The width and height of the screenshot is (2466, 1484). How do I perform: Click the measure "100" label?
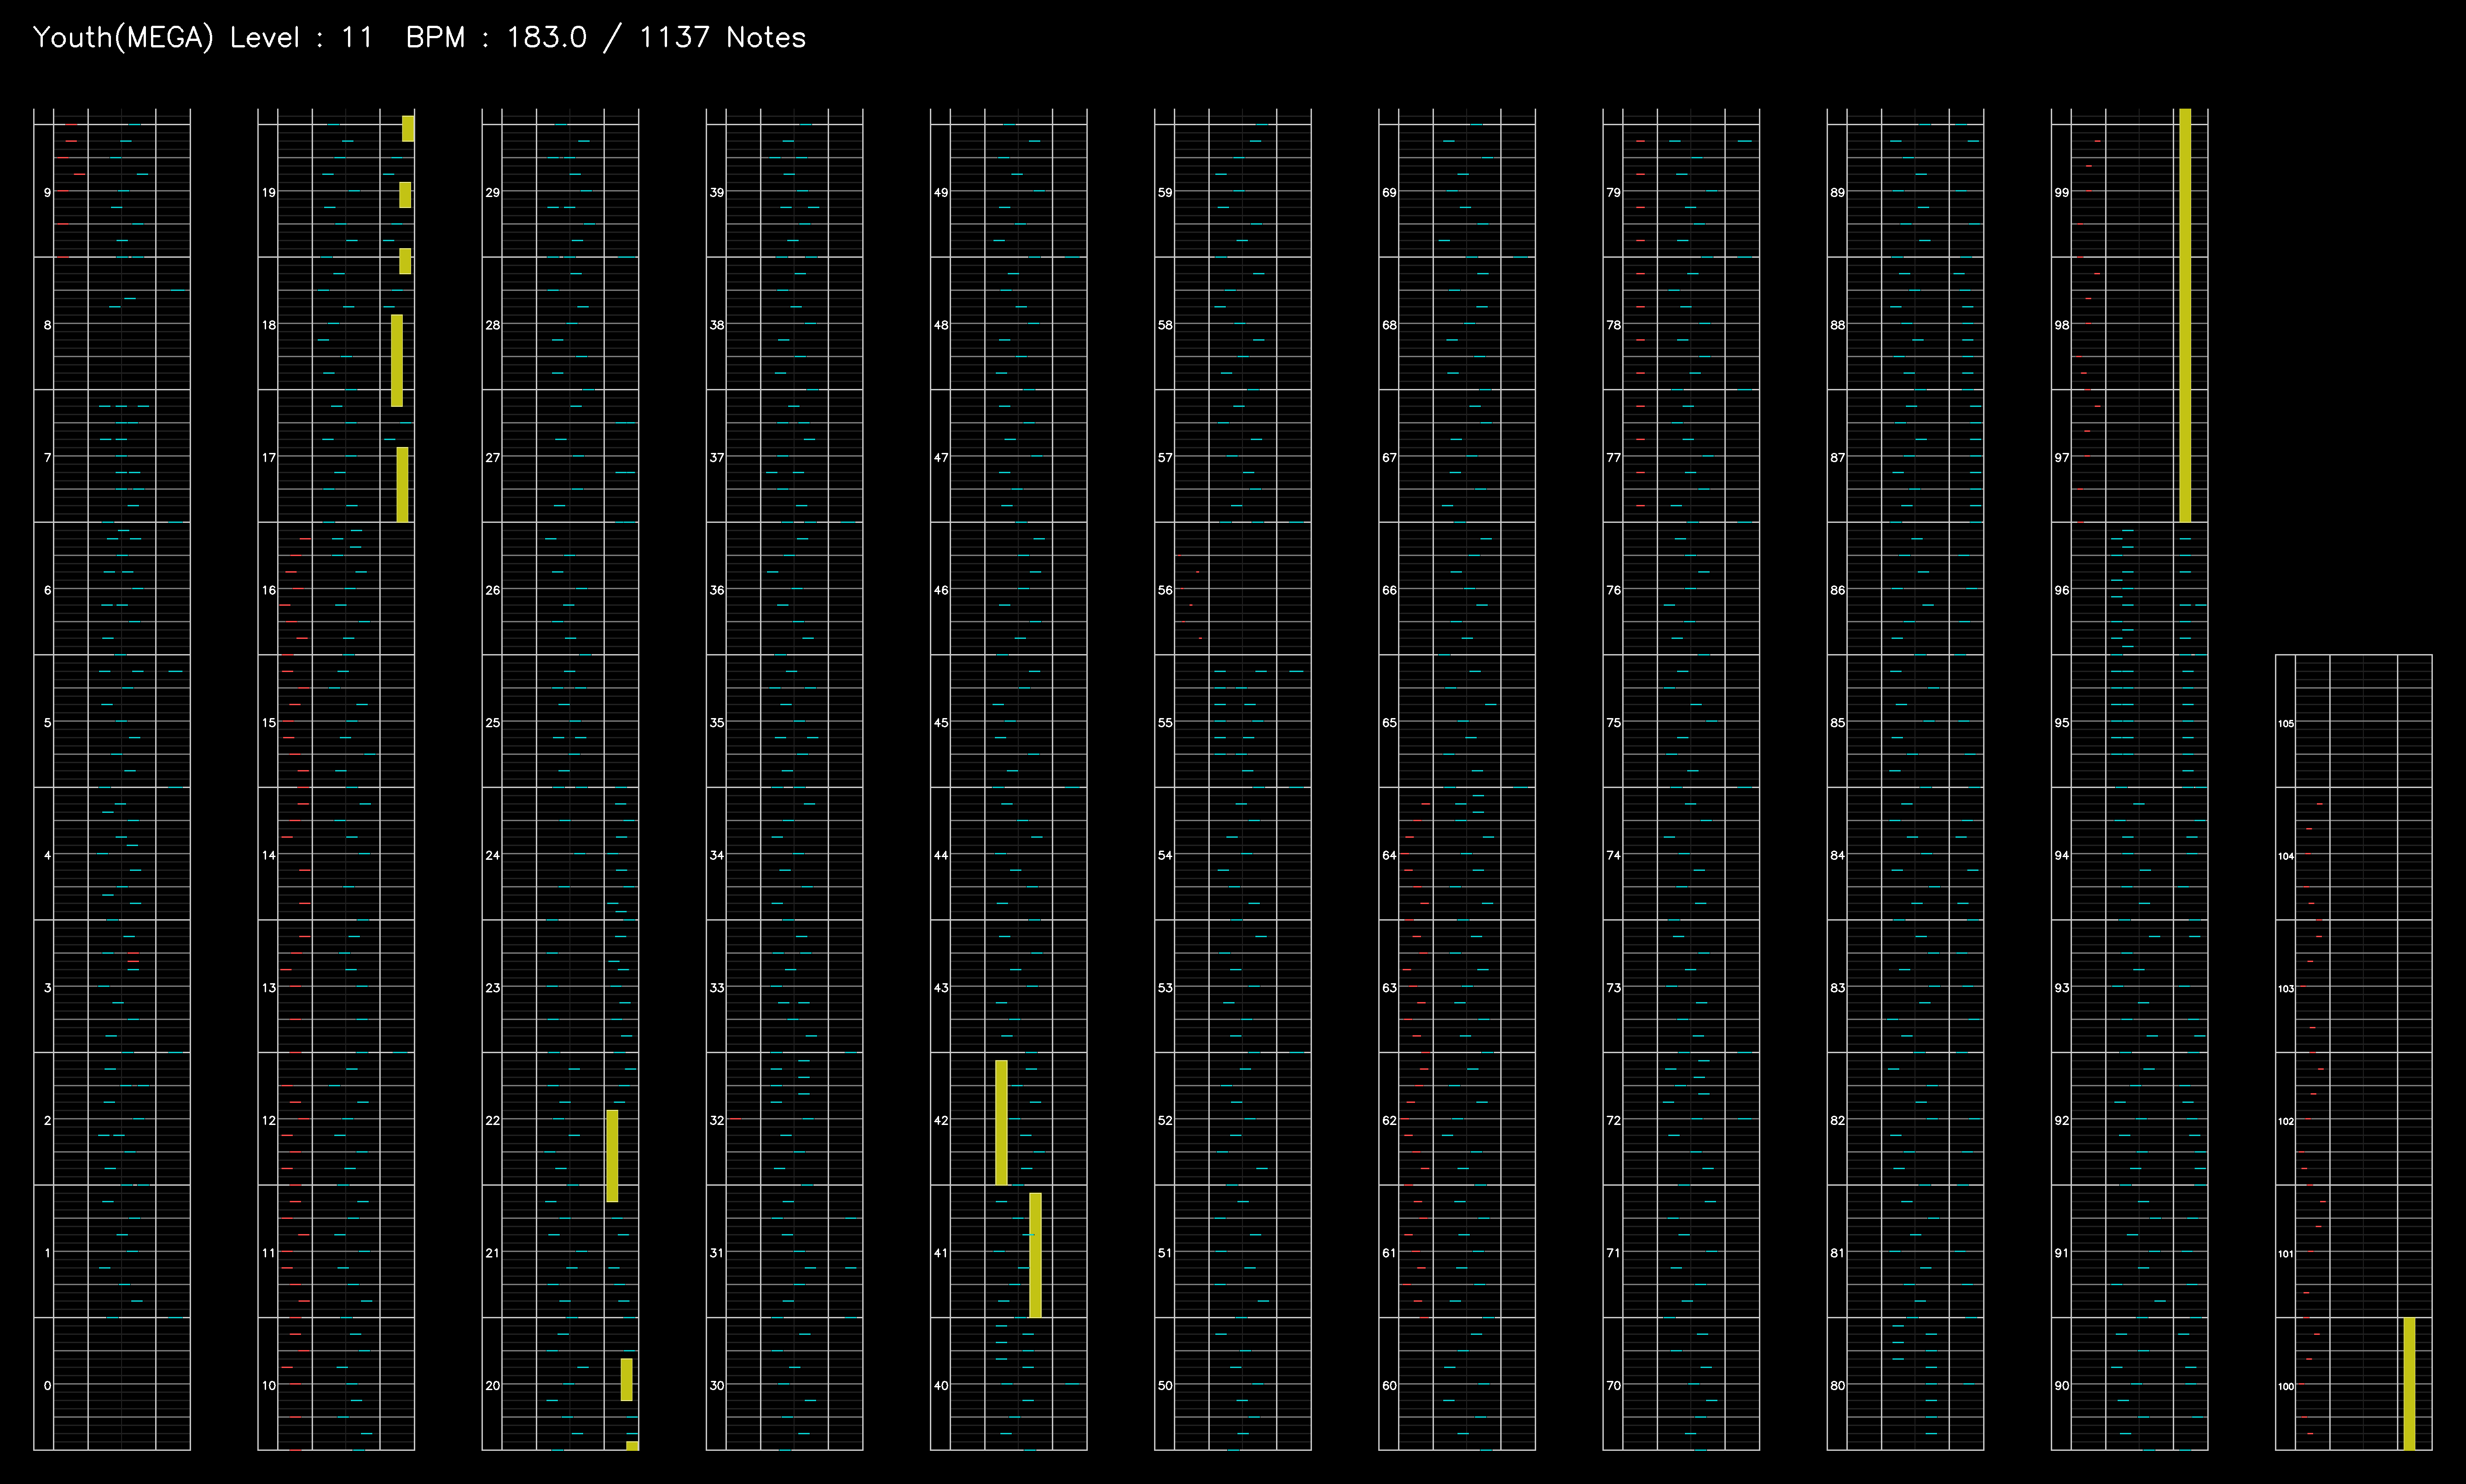click(2285, 1386)
